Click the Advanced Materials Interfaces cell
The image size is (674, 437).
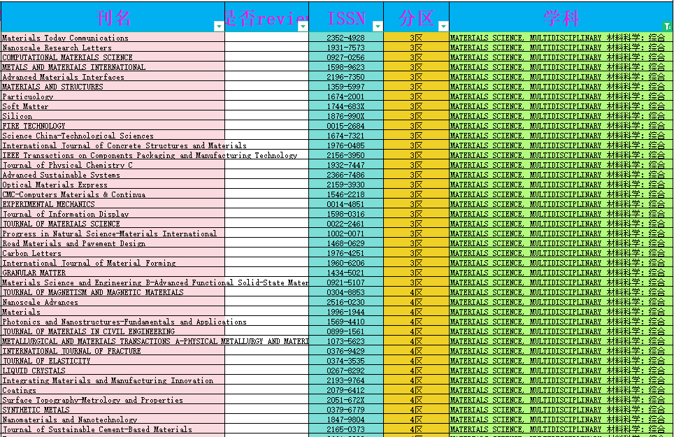pyautogui.click(x=113, y=77)
